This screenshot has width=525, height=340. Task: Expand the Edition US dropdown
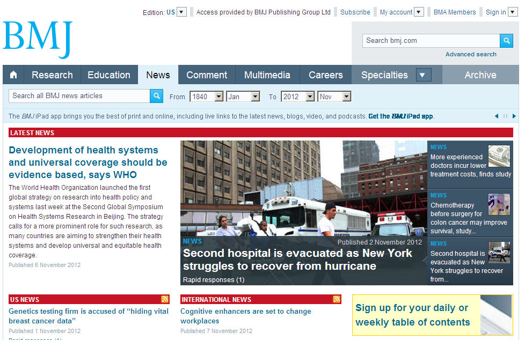(181, 12)
